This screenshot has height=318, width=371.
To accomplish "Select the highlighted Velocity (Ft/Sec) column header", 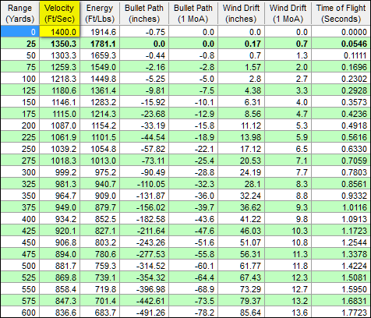I will tap(59, 13).
